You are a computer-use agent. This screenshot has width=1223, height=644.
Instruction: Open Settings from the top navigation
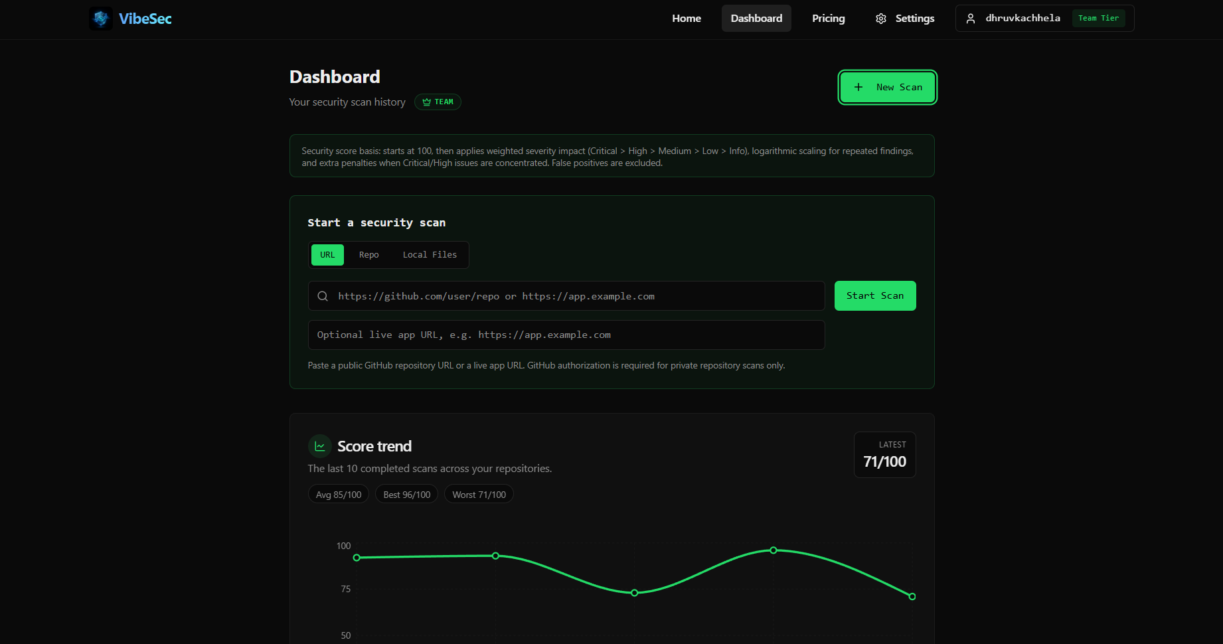pos(905,19)
